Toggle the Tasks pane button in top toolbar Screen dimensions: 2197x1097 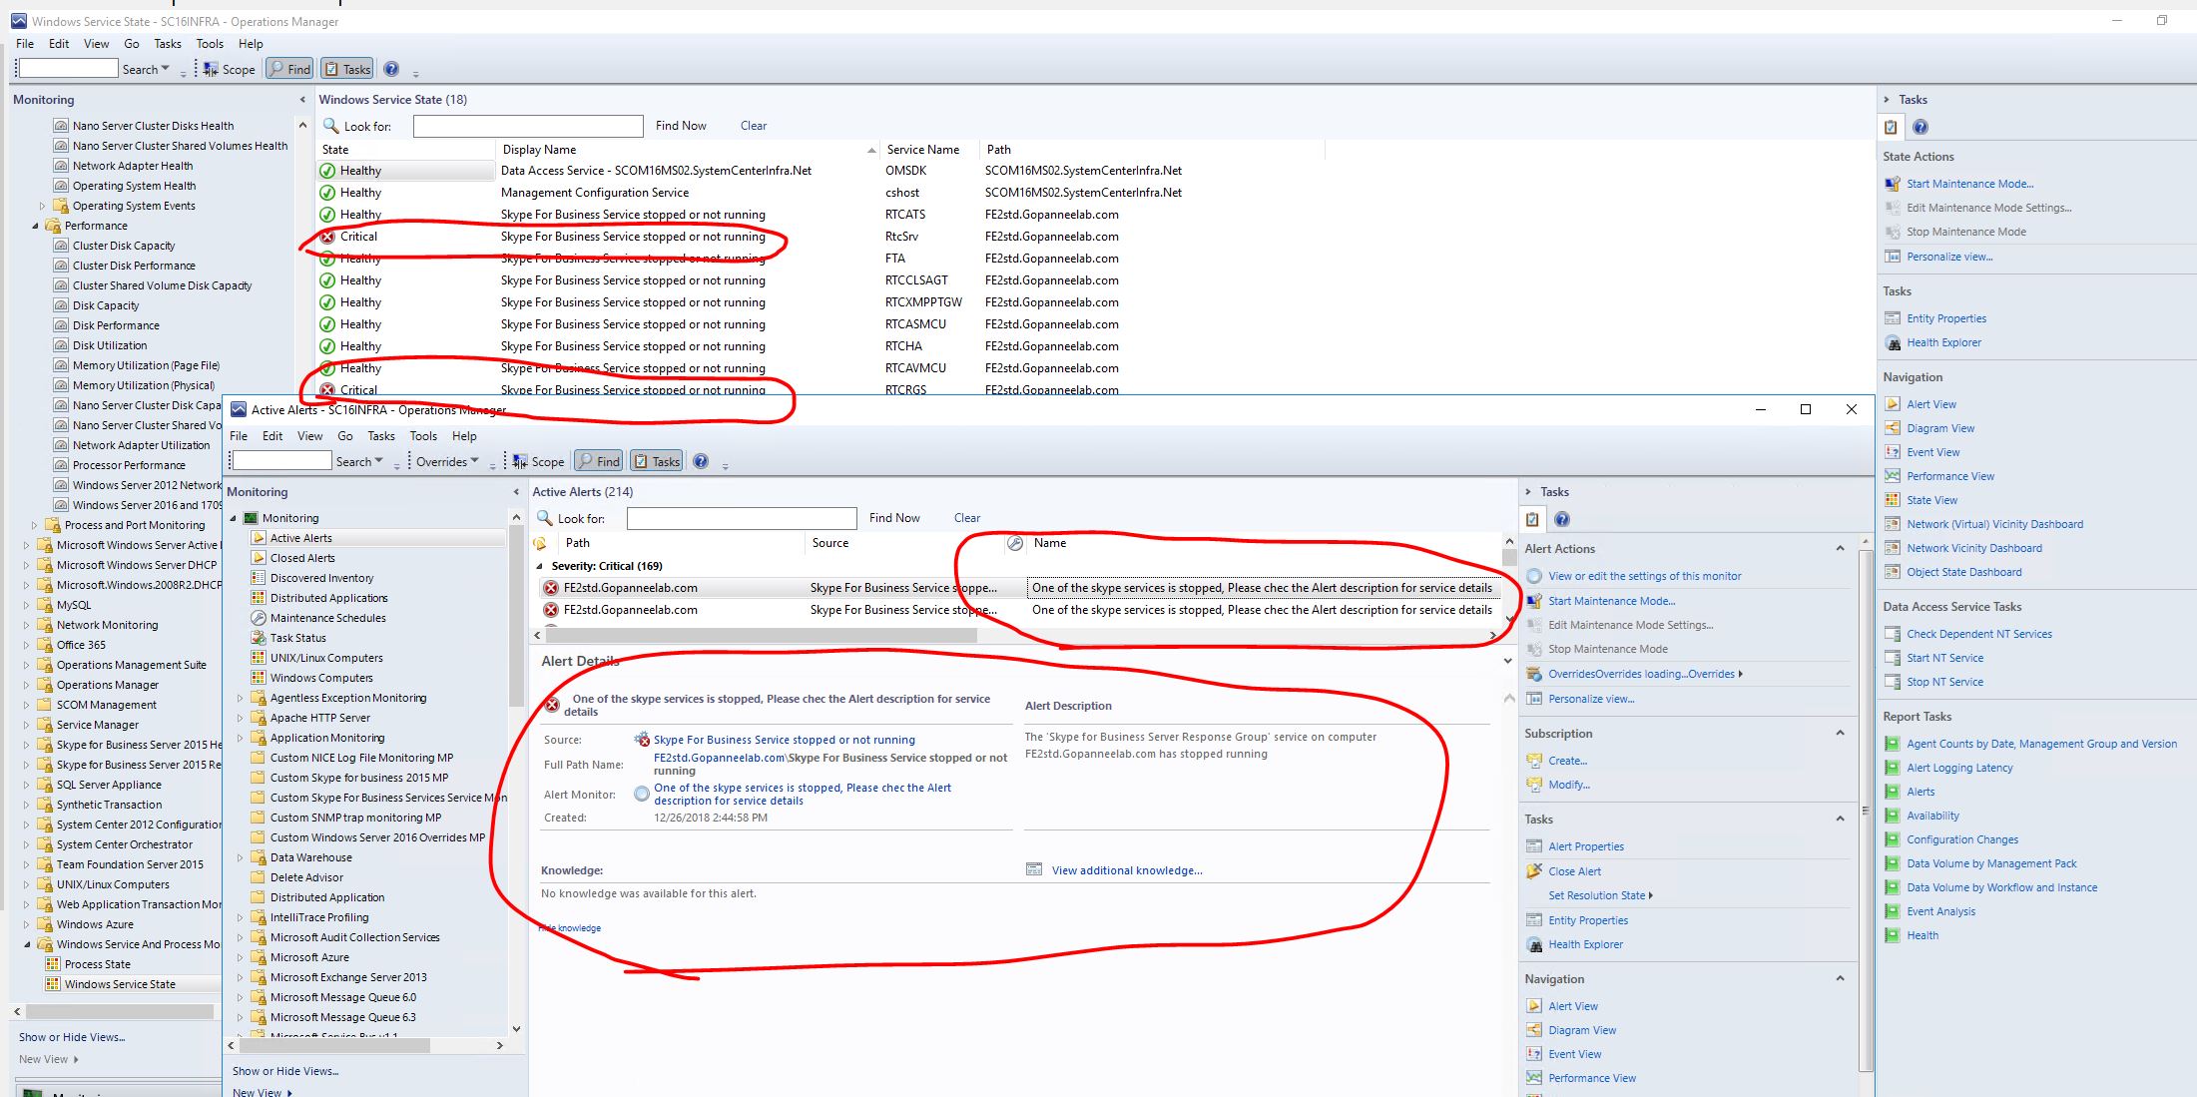click(x=347, y=69)
